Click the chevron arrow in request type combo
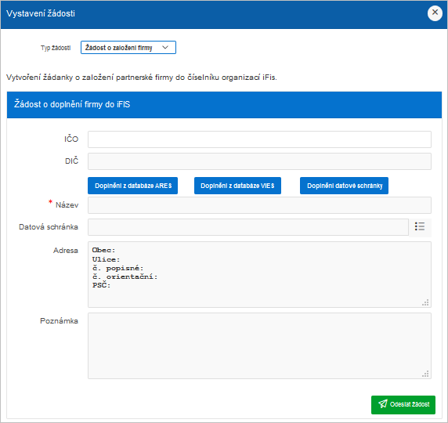448x423 pixels. [165, 48]
